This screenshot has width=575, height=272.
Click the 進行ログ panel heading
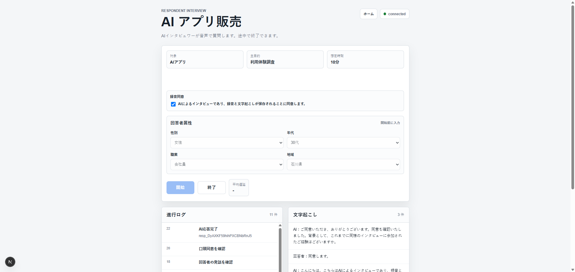click(176, 215)
